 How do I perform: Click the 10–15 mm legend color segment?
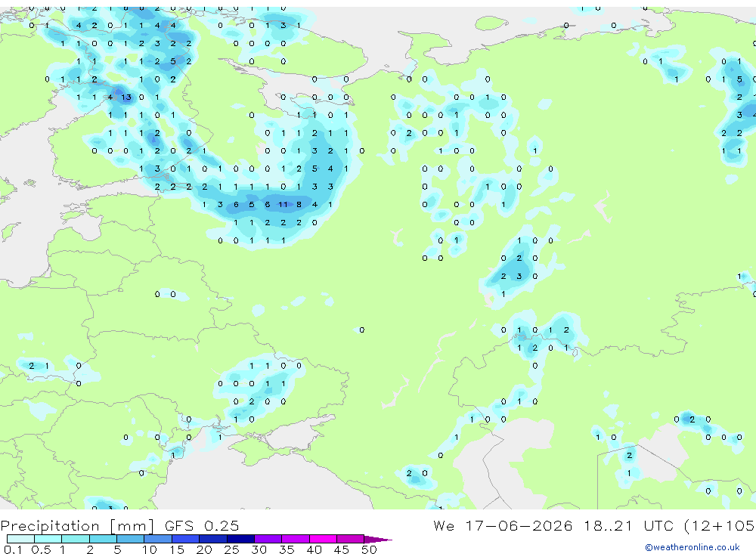coord(158,539)
